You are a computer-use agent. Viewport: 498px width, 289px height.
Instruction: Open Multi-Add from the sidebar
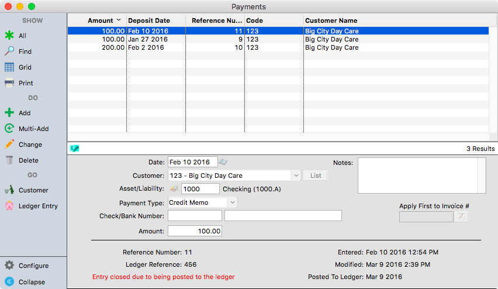pyautogui.click(x=9, y=129)
